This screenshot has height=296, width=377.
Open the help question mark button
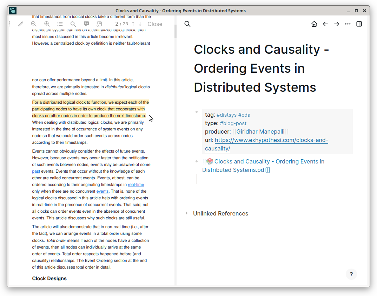pyautogui.click(x=351, y=274)
